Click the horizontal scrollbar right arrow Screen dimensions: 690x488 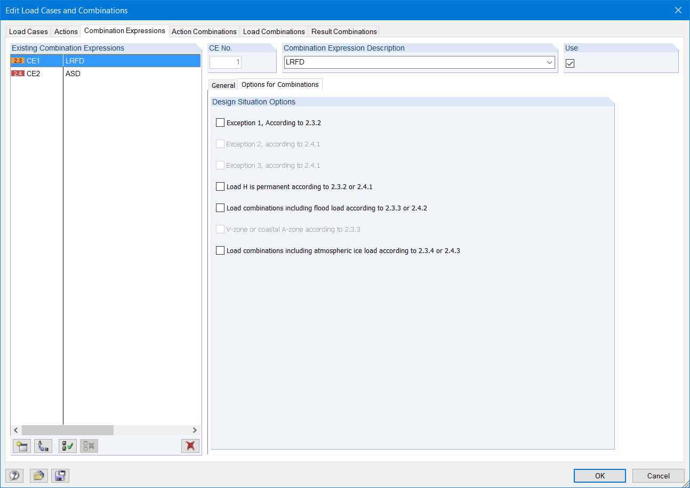(195, 430)
